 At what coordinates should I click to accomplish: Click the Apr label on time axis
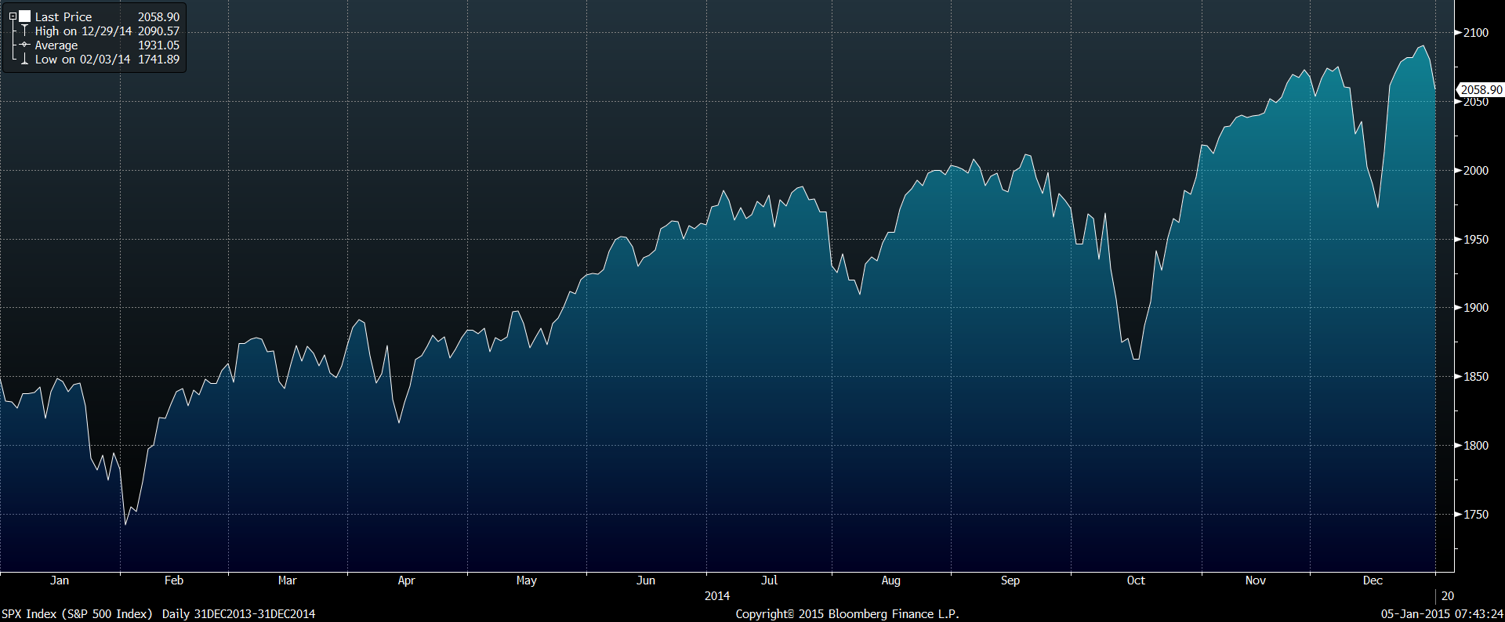[x=406, y=580]
